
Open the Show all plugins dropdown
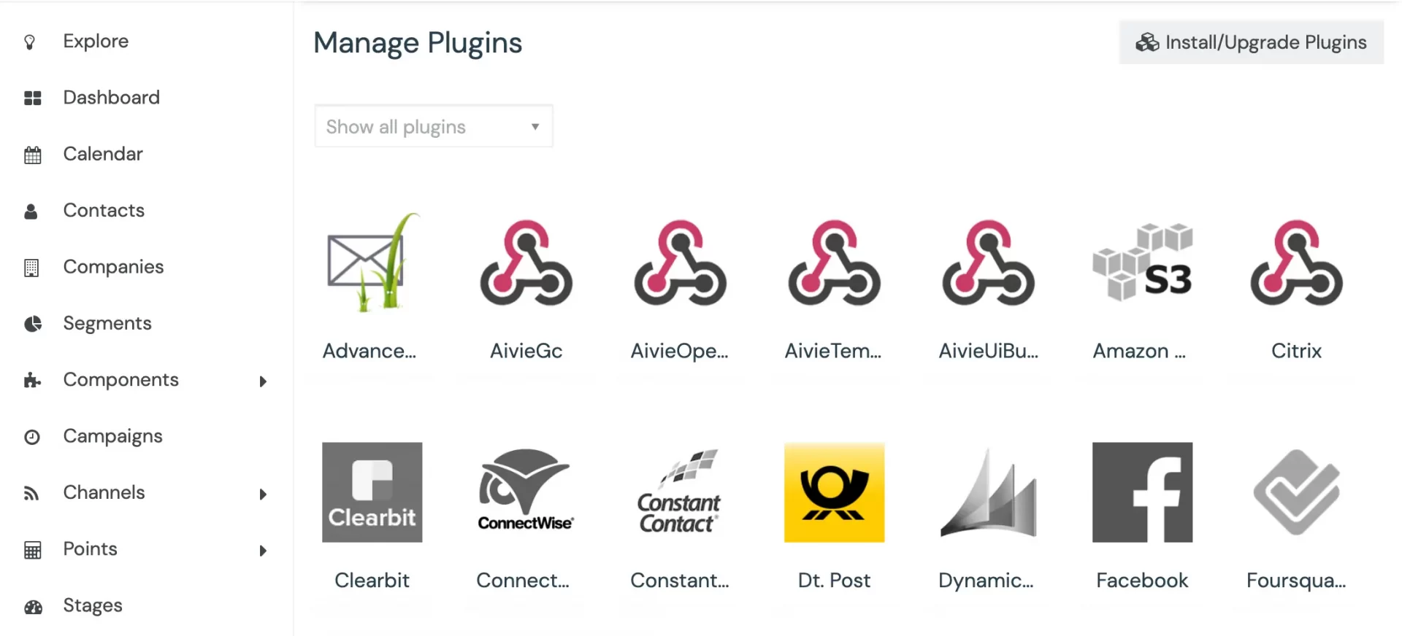point(434,126)
